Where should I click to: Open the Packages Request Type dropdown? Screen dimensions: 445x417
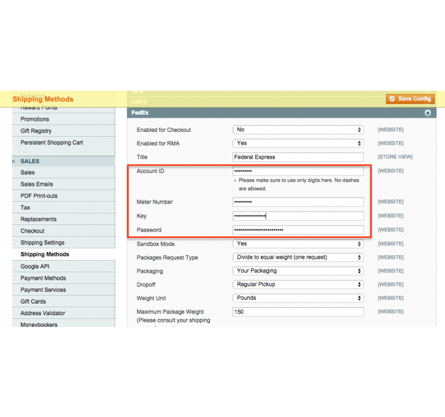(298, 258)
